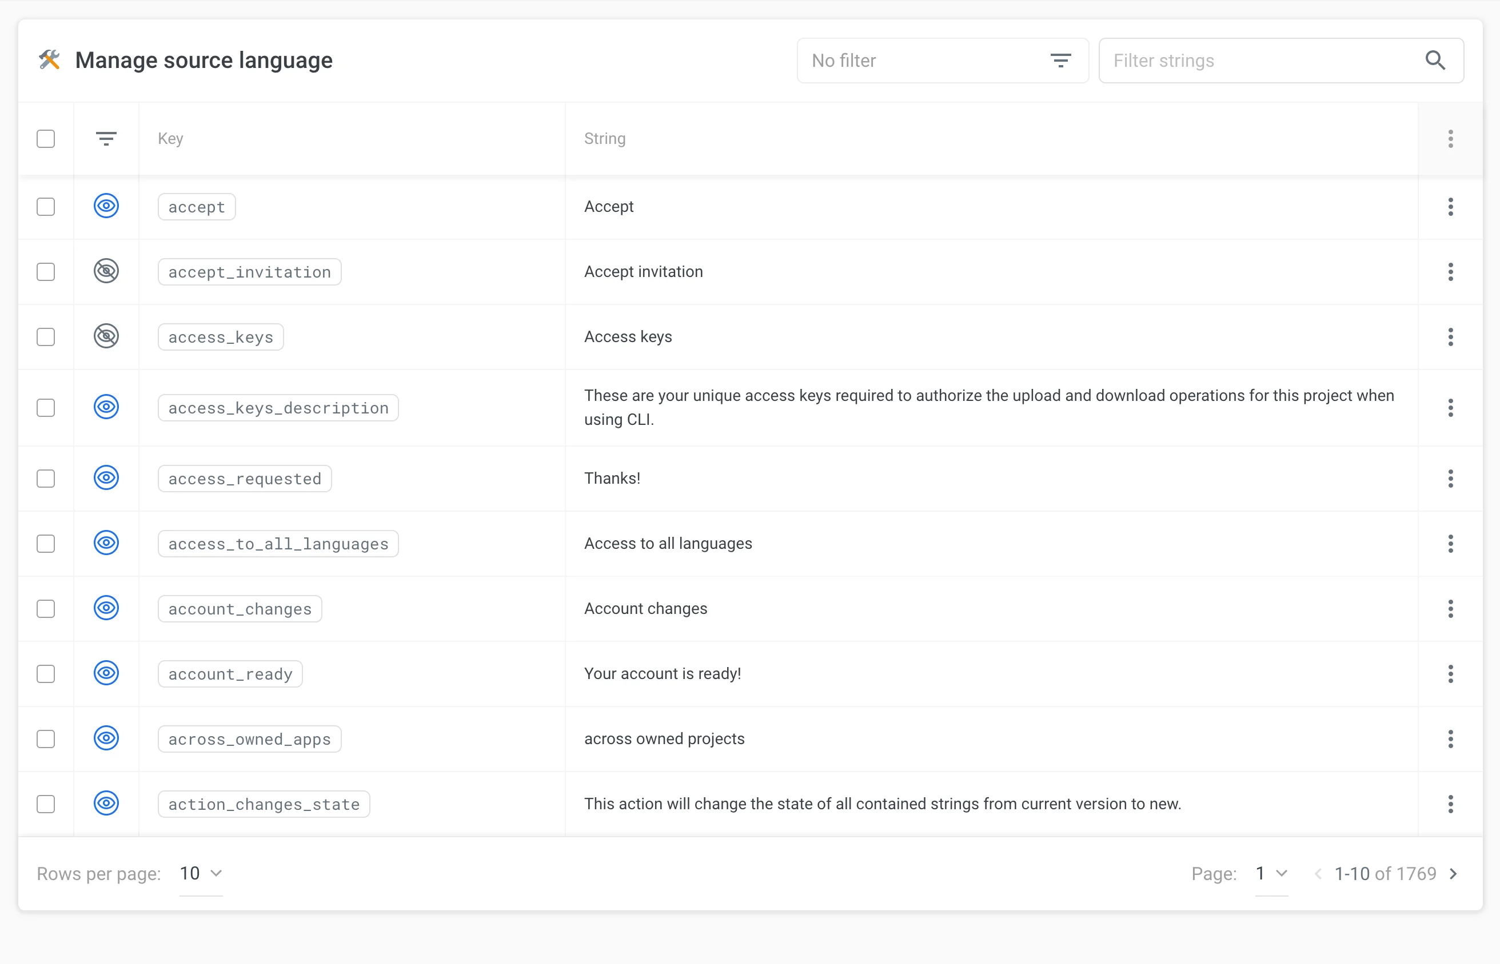Toggle visibility of the account_ready string

click(106, 673)
